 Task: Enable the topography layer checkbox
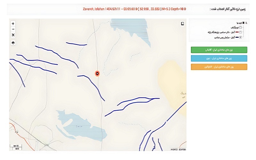(x=241, y=28)
